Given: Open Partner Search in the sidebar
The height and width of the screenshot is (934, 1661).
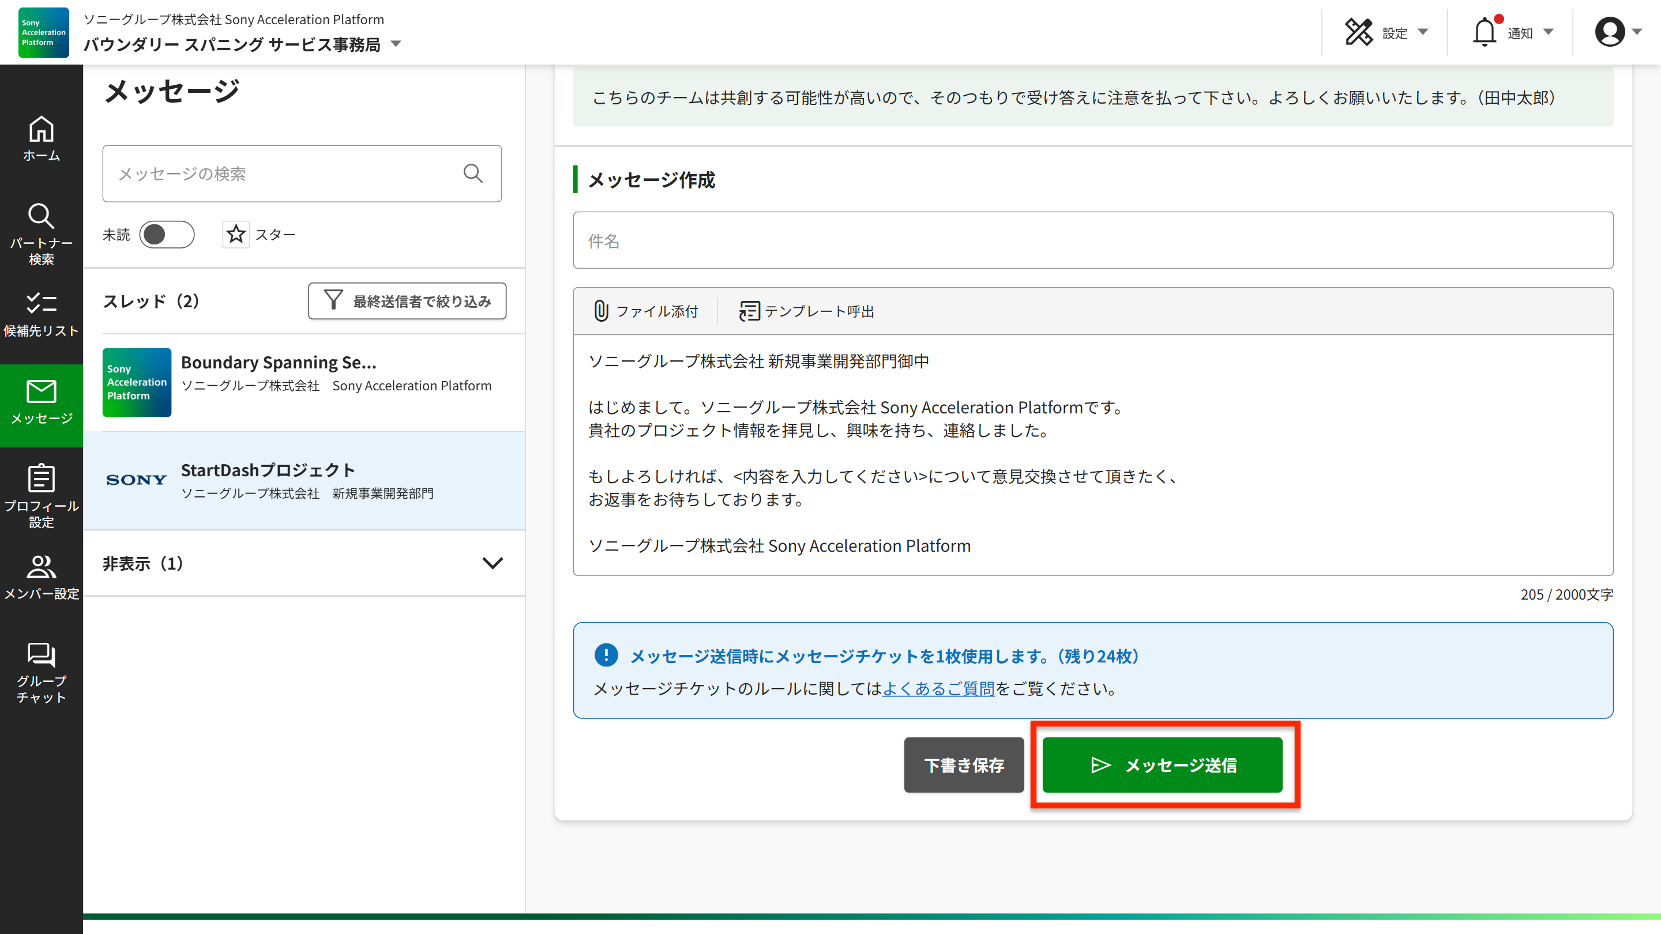Looking at the screenshot, I should [x=42, y=233].
